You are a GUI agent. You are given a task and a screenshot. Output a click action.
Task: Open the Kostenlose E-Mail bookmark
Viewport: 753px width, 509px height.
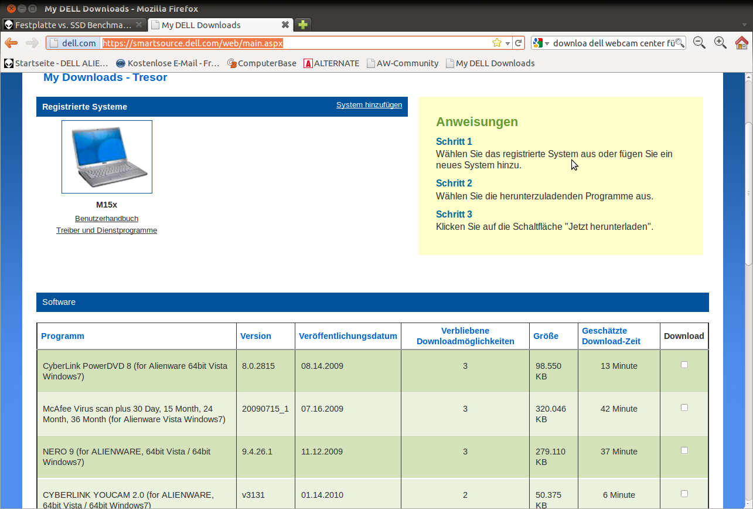168,63
